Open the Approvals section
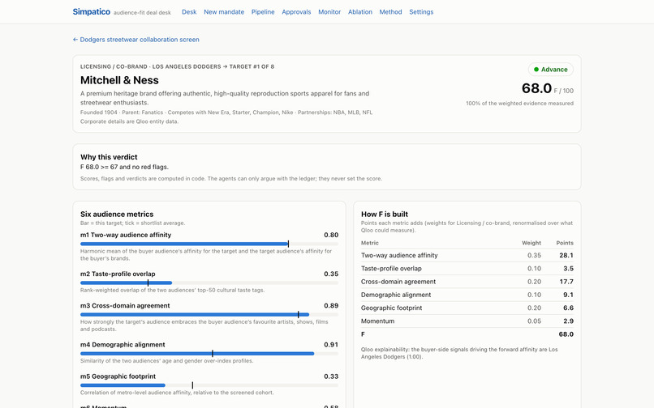 coord(296,12)
